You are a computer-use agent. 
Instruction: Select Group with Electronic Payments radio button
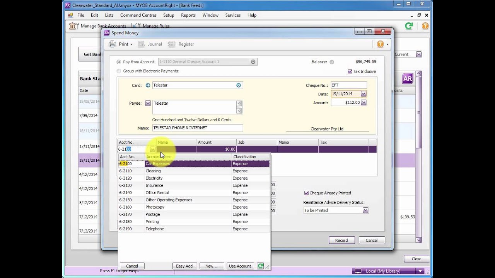[x=119, y=71]
